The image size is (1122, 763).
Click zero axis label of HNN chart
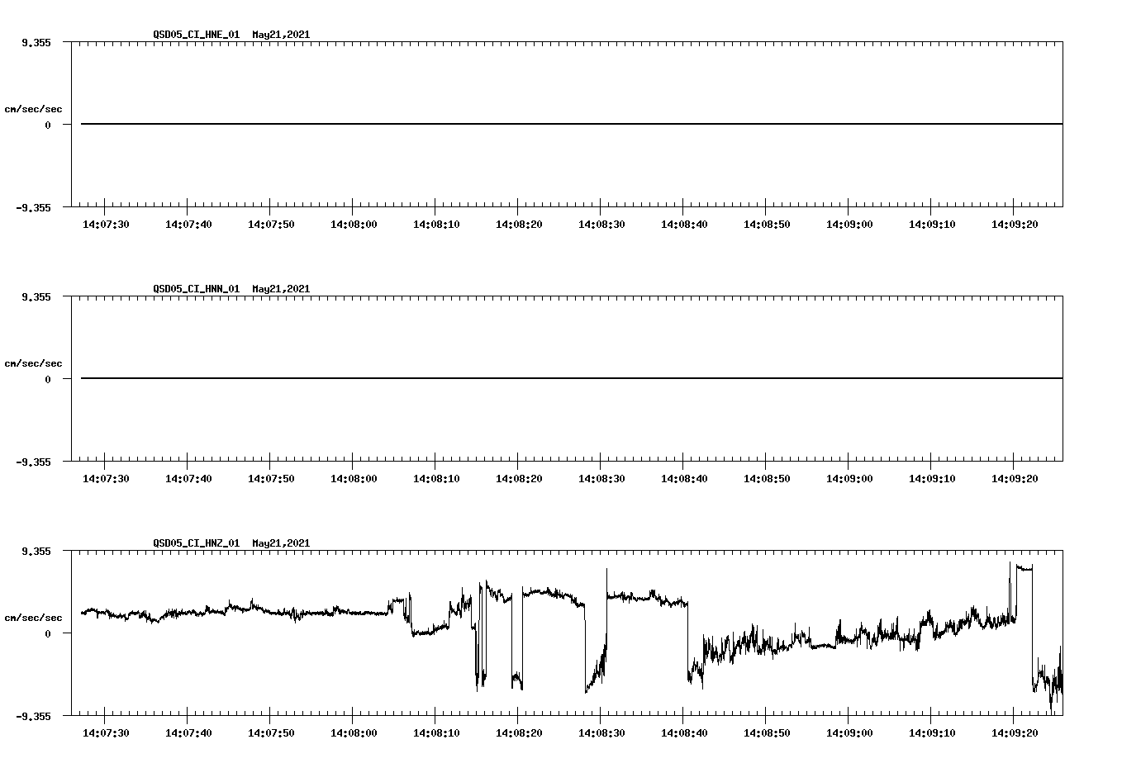tap(48, 379)
